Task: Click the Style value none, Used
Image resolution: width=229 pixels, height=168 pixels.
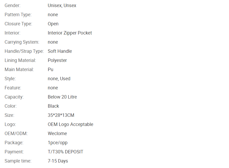Action: 59,79
